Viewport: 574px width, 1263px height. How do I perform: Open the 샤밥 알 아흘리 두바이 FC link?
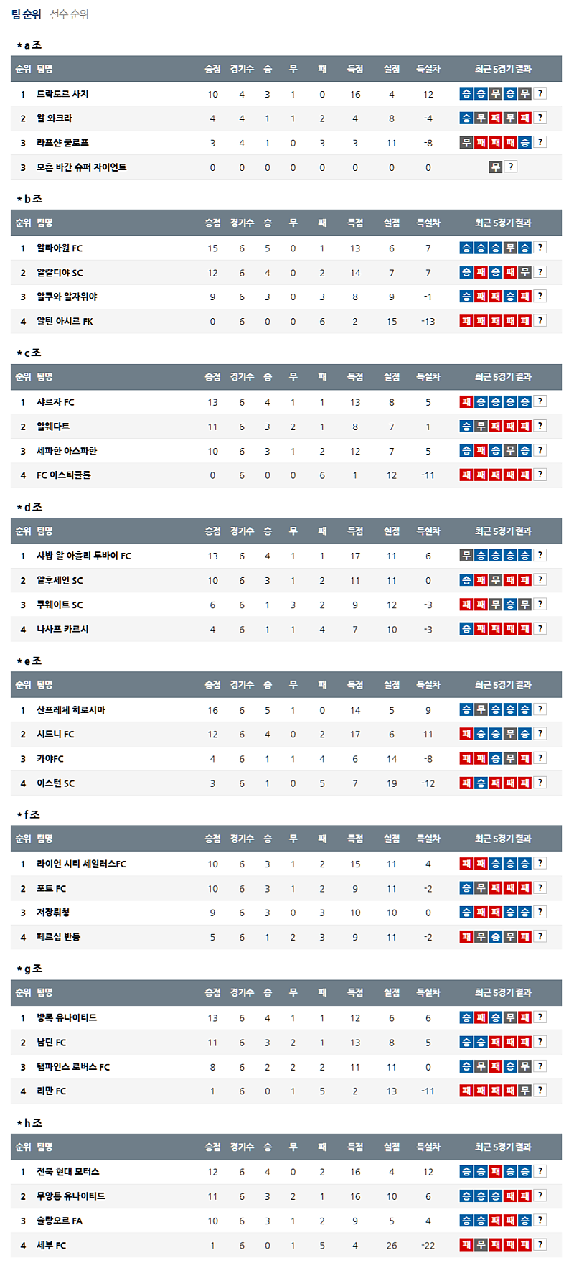(x=84, y=556)
